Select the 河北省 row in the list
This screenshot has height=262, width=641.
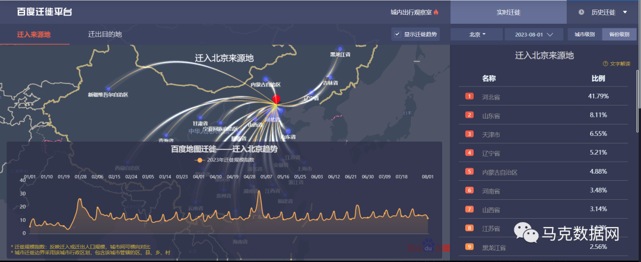pos(543,96)
